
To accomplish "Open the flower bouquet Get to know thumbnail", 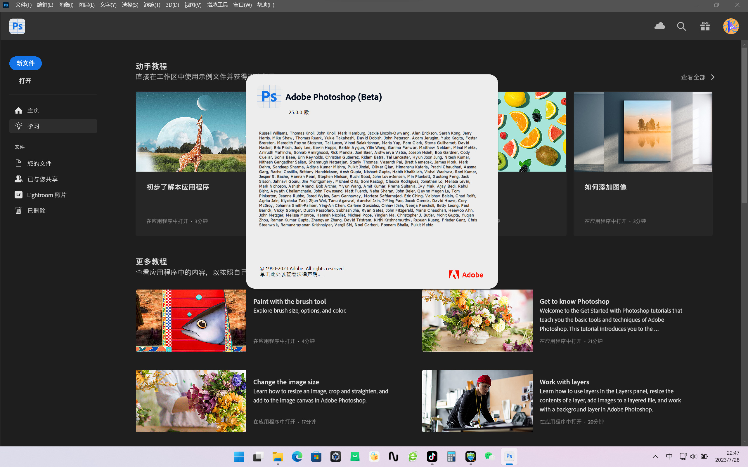I will [477, 320].
